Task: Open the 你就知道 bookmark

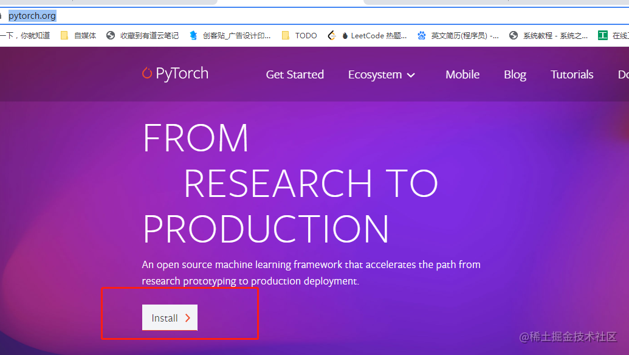Action: (x=25, y=36)
